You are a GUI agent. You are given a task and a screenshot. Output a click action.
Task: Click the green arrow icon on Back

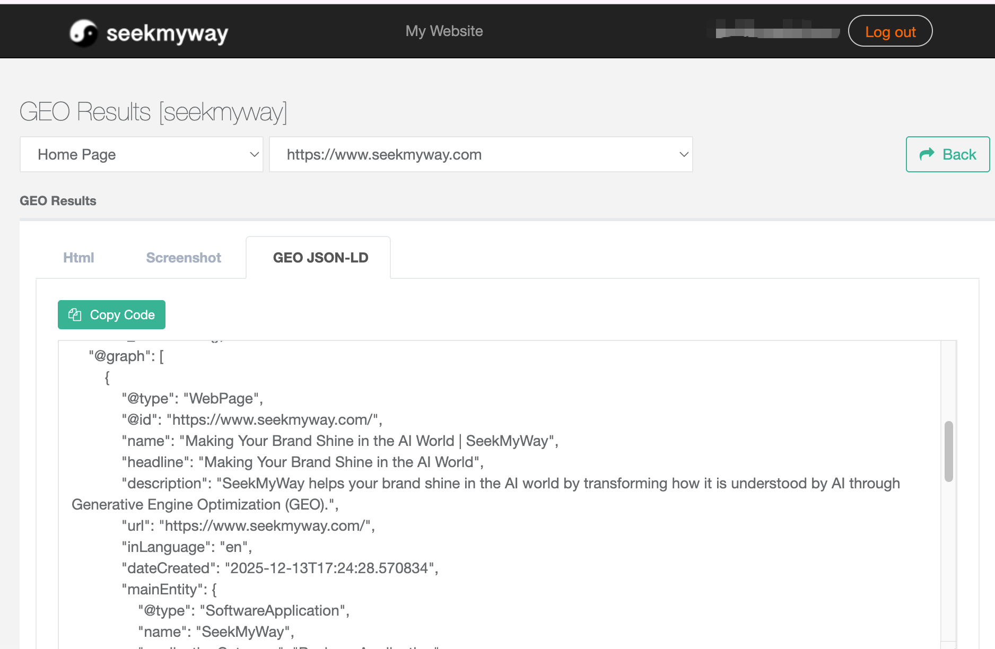(x=927, y=154)
